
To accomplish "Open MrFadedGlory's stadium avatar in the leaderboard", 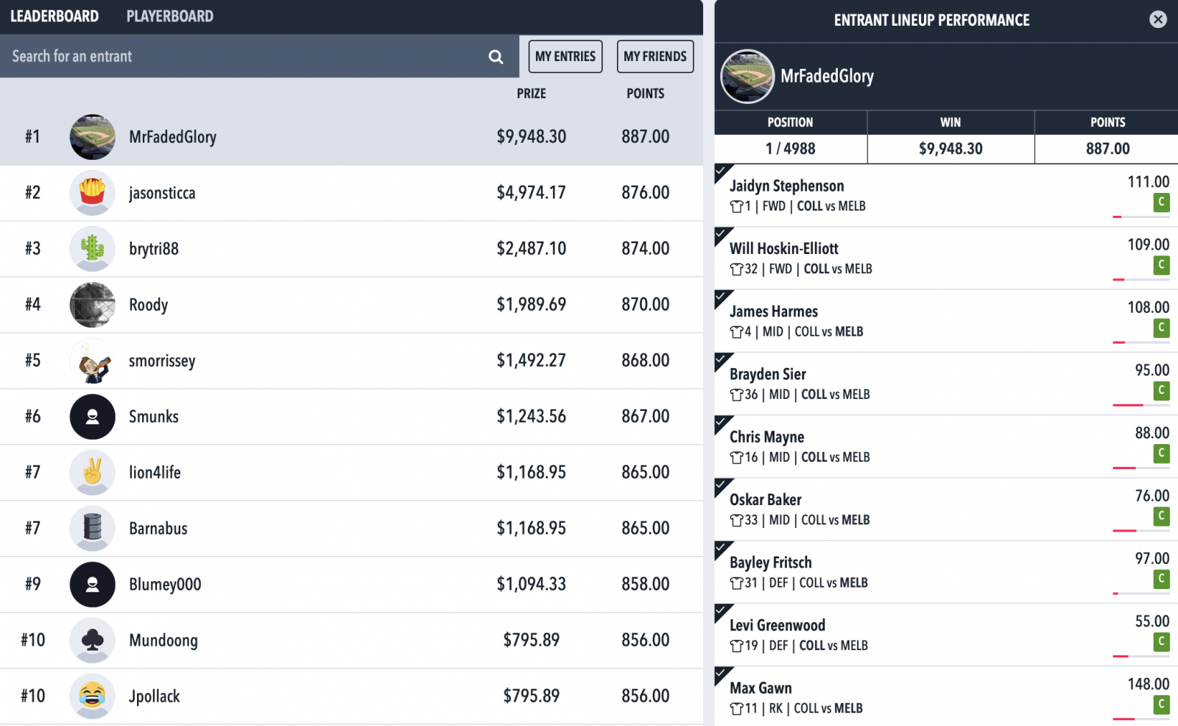I will (x=93, y=137).
